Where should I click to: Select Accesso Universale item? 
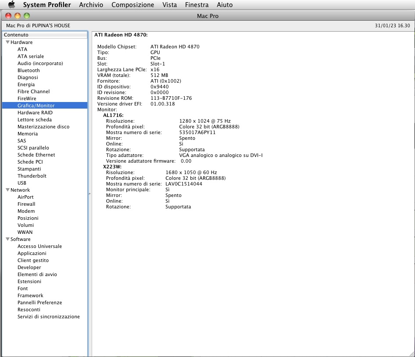point(39,246)
